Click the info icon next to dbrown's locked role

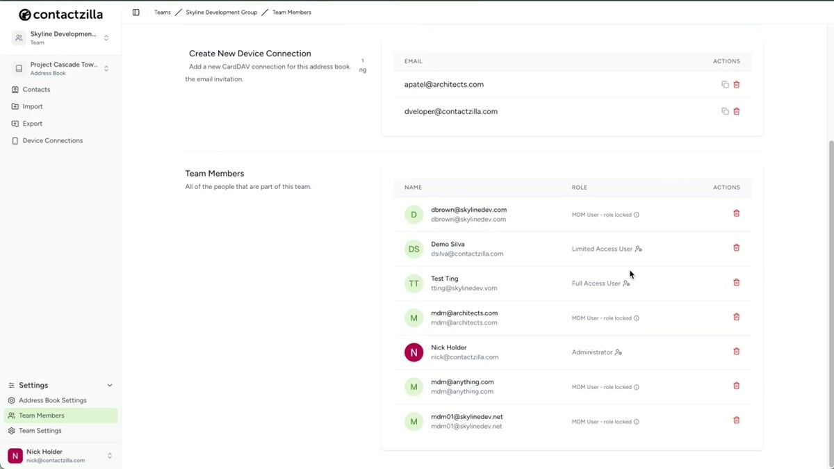[637, 215]
